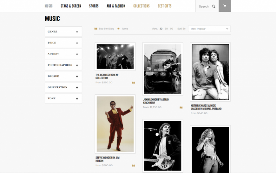Click the from $250.00 price text

coord(104,82)
